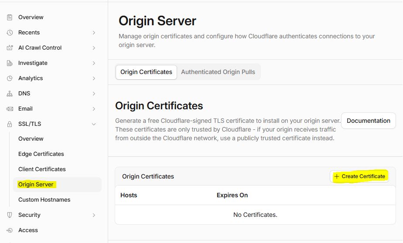Expand the Recents menu chevron

[x=94, y=33]
